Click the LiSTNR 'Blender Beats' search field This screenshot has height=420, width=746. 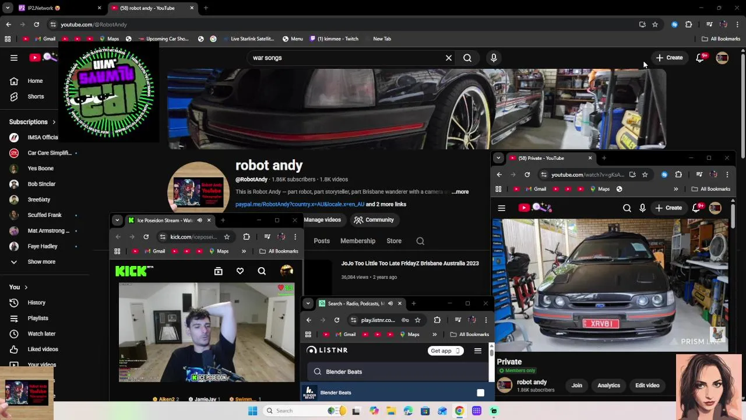click(x=398, y=372)
